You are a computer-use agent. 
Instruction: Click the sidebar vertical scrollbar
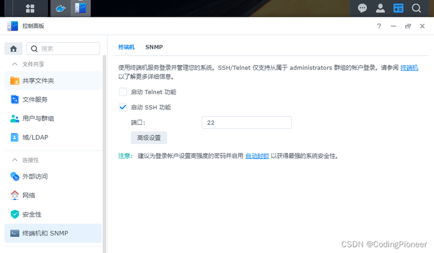[x=104, y=154]
